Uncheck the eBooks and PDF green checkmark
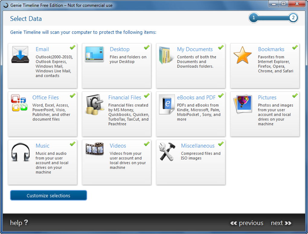Viewport: 308px width, 234px height. [x=221, y=95]
